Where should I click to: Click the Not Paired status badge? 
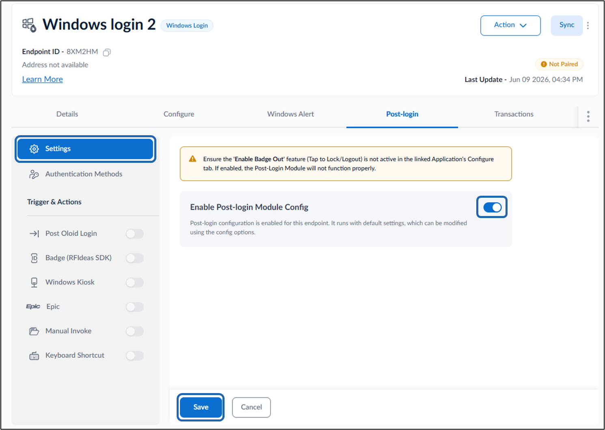point(559,64)
